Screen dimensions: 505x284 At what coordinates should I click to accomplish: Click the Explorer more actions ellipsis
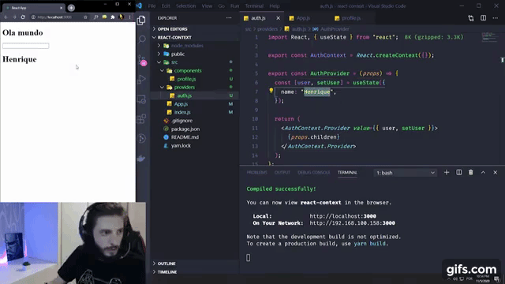click(229, 18)
